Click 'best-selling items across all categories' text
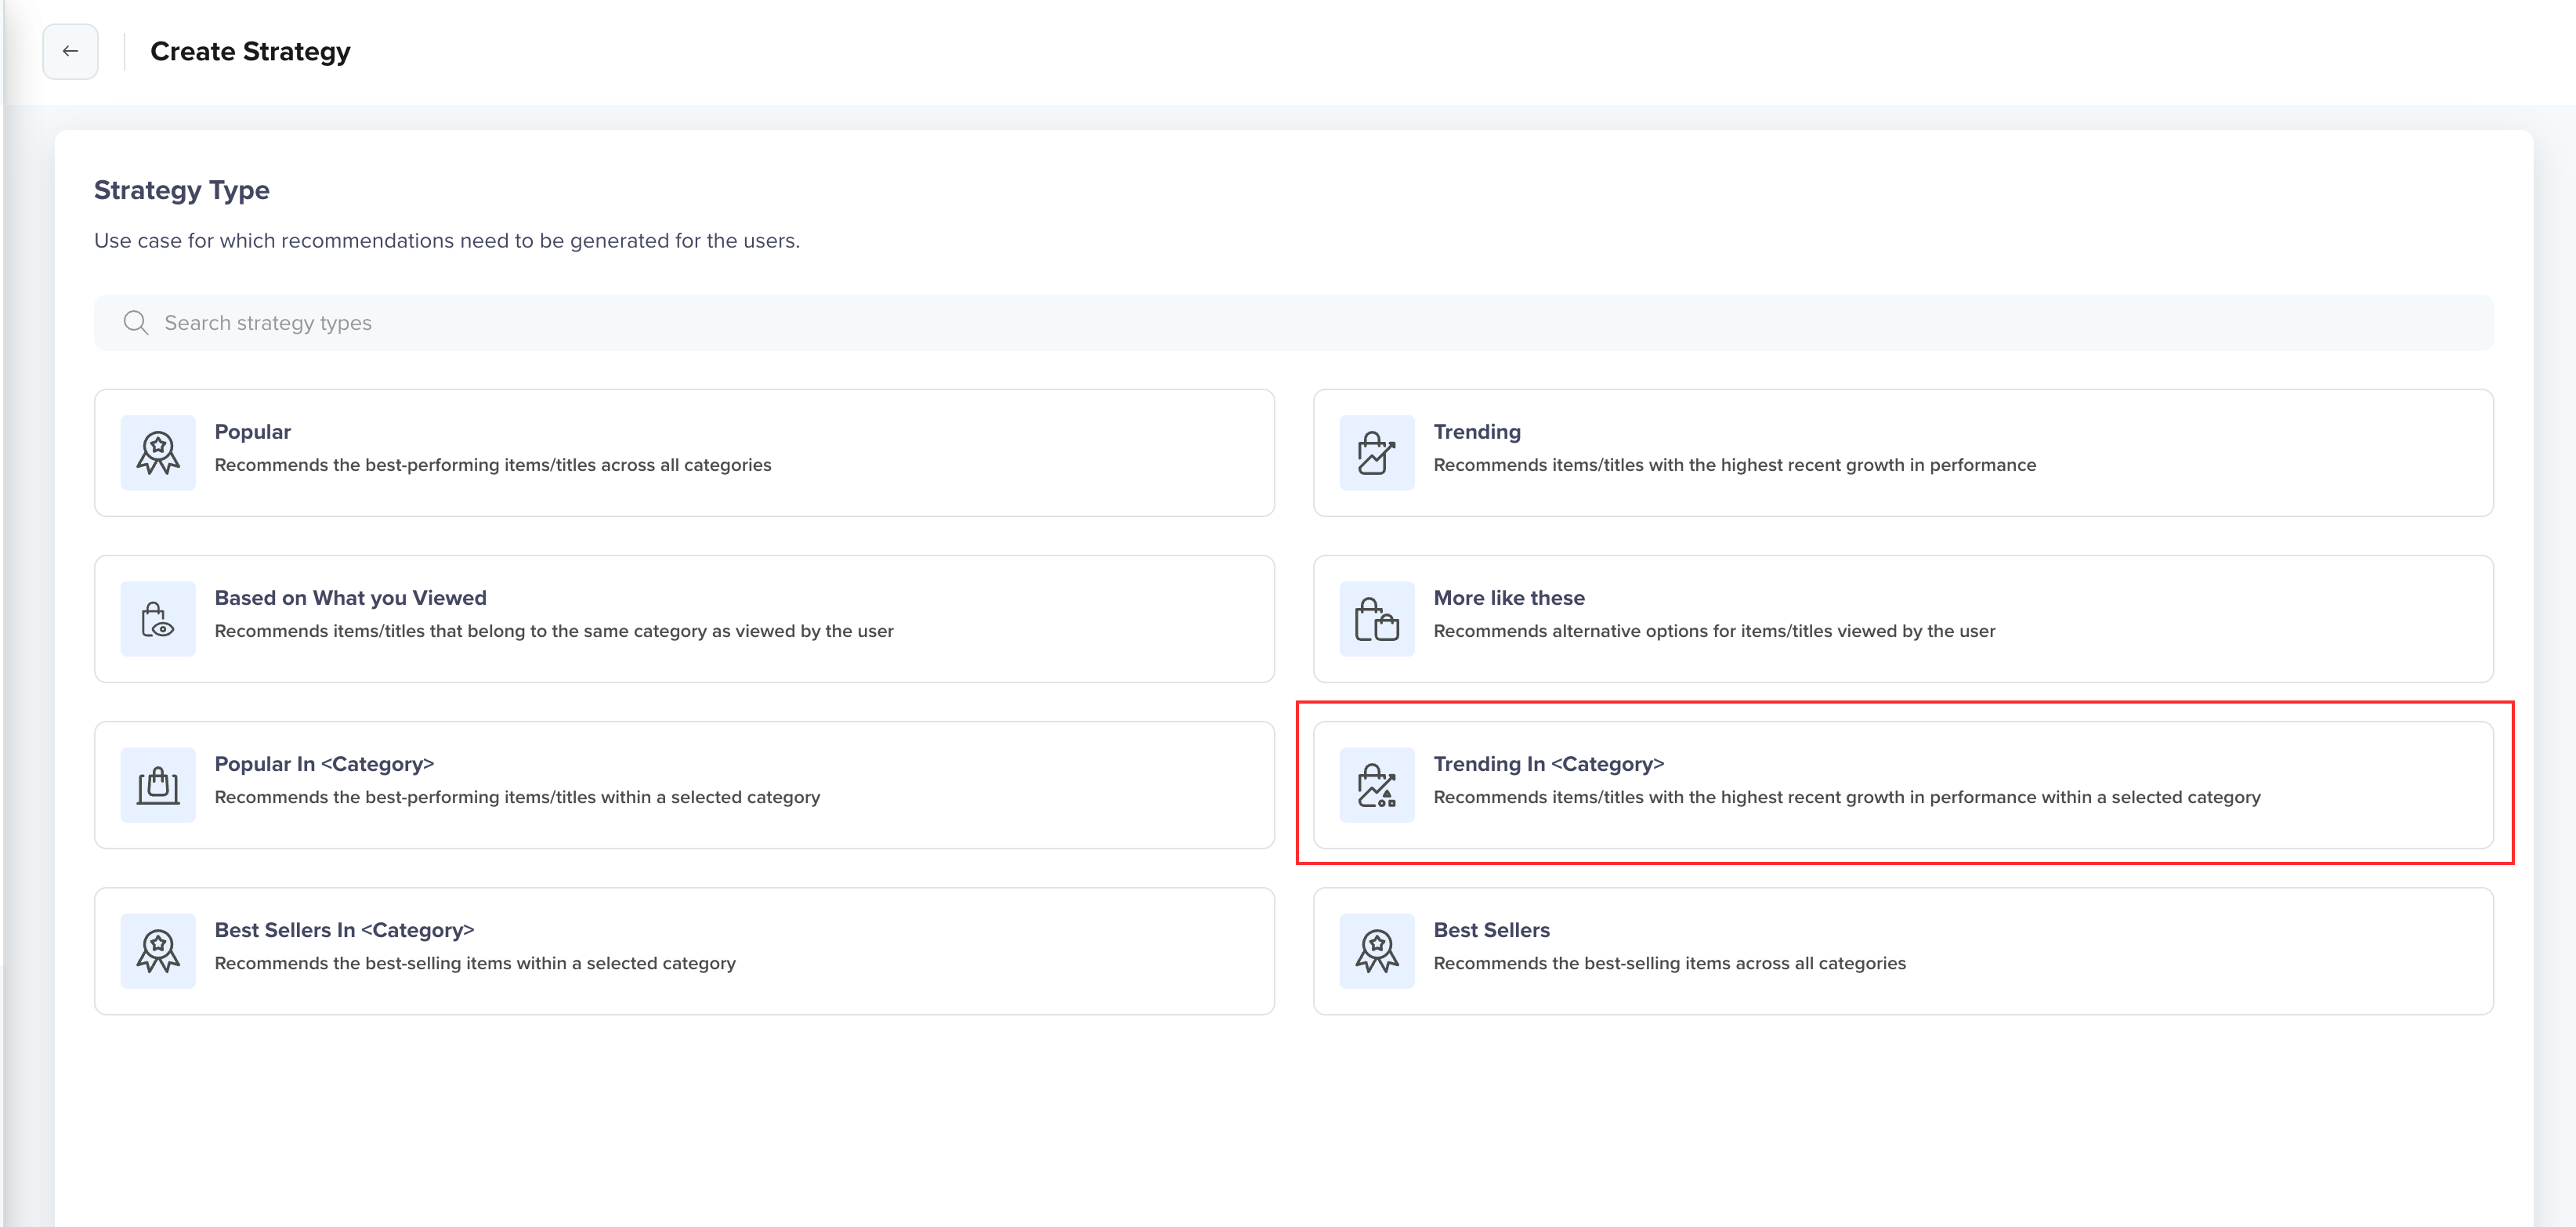The height and width of the screenshot is (1227, 2576). pos(1670,963)
